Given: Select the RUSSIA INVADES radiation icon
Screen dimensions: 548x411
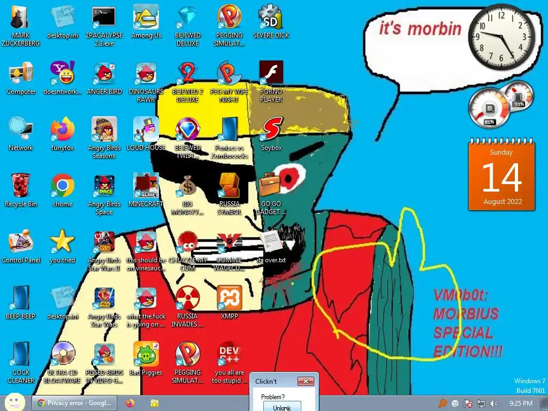Looking at the screenshot, I should 188,307.
